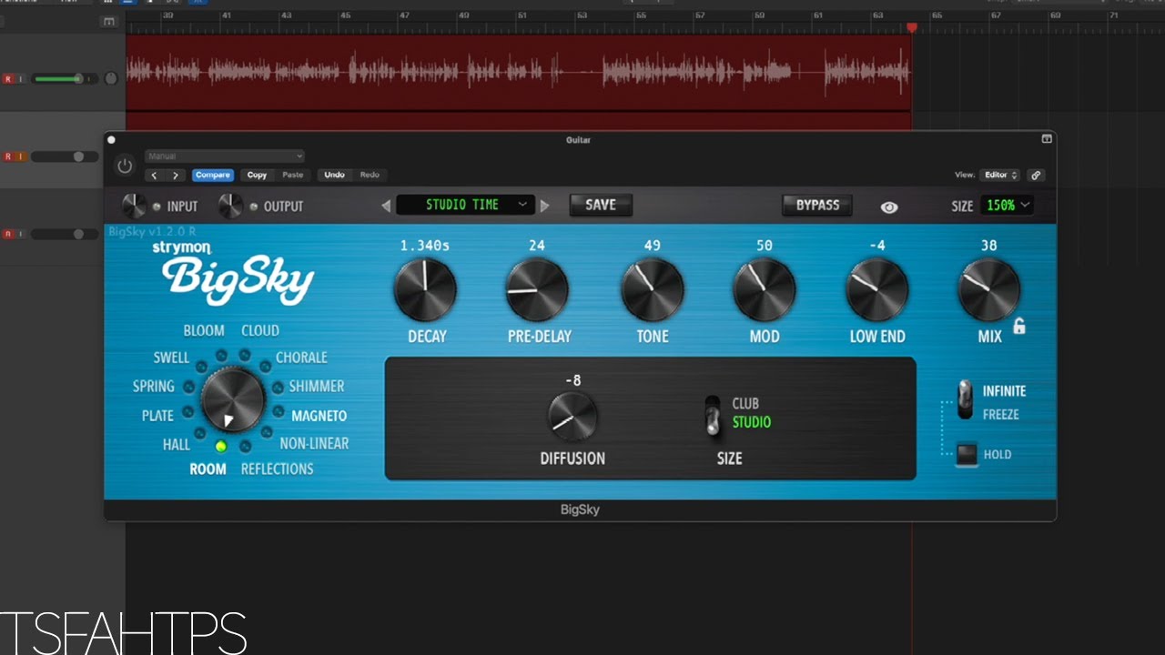Click the Output level knob
The image size is (1165, 655).
[x=230, y=206]
